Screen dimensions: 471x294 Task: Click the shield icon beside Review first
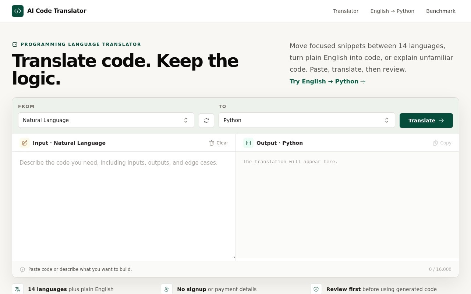point(316,289)
